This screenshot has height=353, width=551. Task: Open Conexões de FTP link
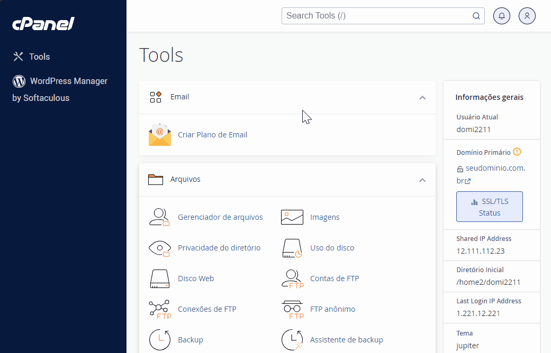207,309
